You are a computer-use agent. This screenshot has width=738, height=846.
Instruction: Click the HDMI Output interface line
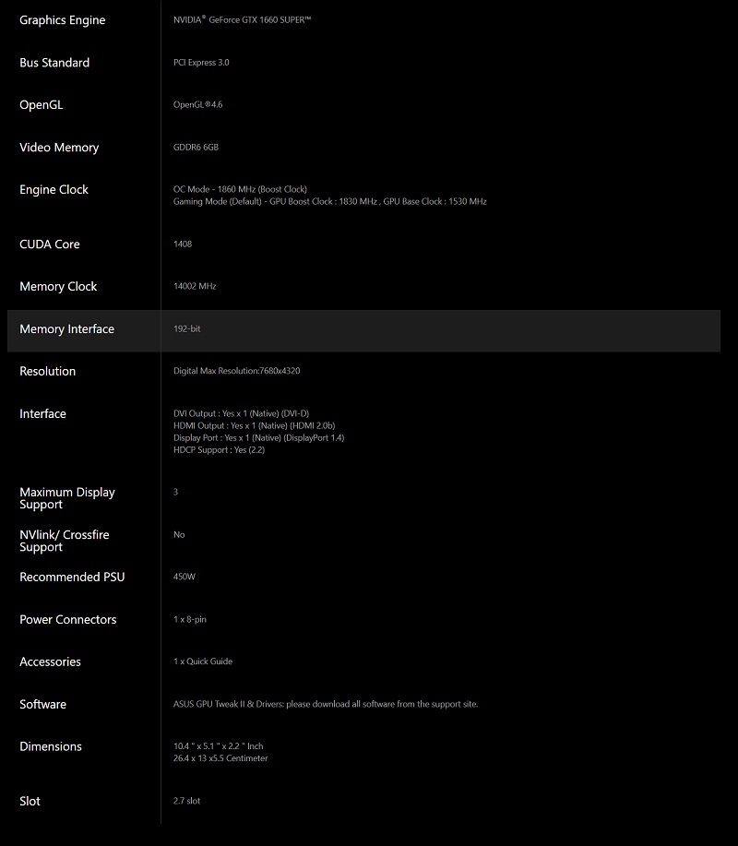pyautogui.click(x=254, y=426)
